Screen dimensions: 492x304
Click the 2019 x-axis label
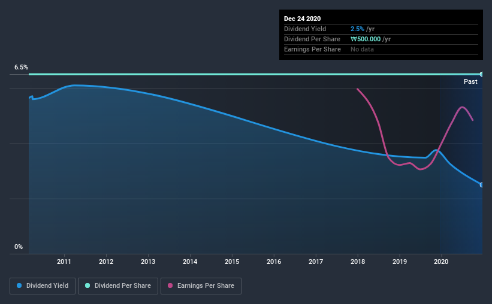[400, 262]
